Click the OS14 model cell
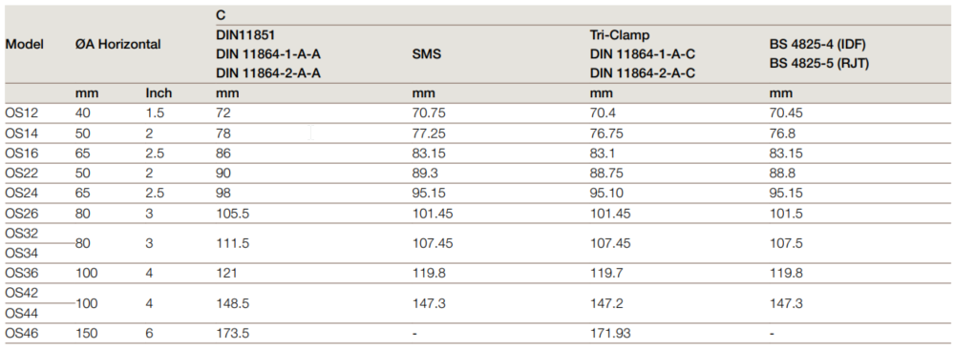The image size is (955, 349). [x=22, y=133]
